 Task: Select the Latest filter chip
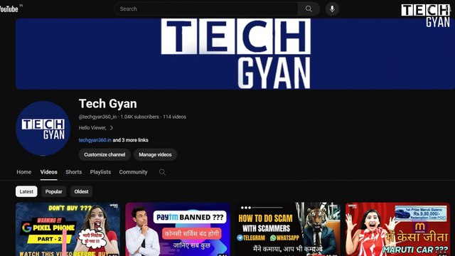pos(26,191)
